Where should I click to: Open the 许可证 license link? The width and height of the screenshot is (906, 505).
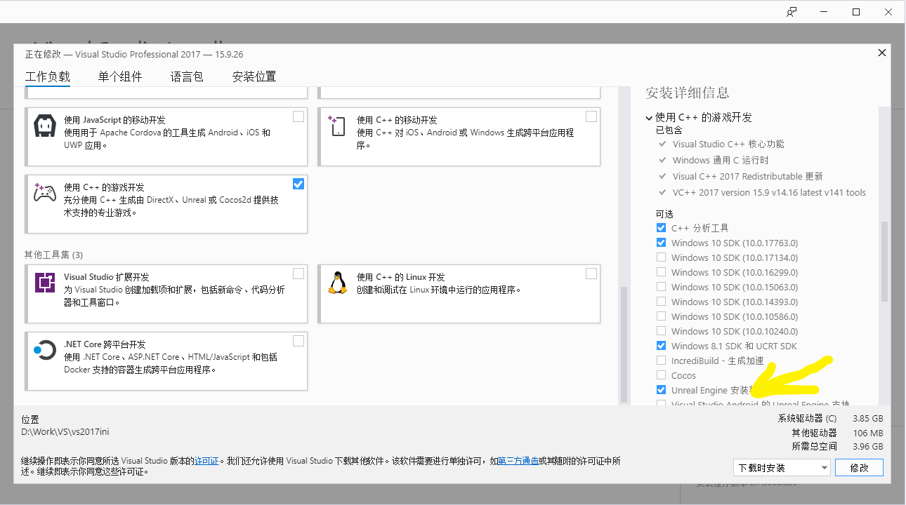tap(207, 461)
